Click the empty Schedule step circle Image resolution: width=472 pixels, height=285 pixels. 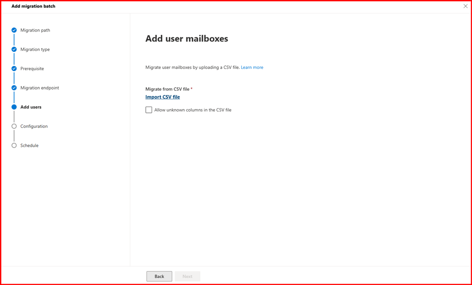[x=14, y=145]
